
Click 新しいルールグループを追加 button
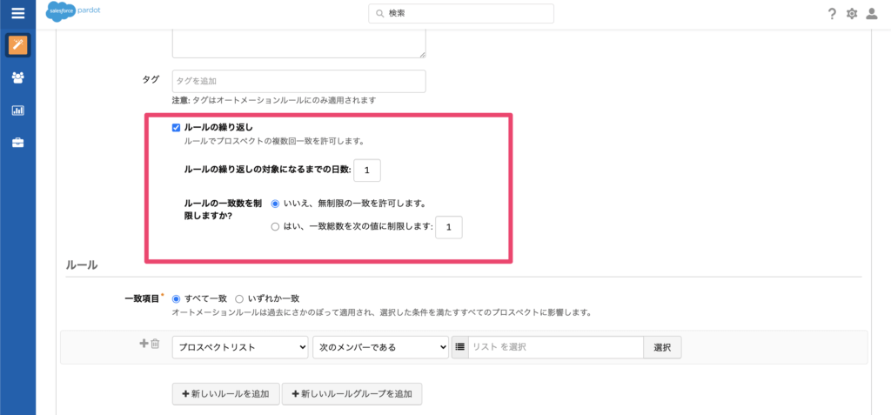[x=352, y=394]
